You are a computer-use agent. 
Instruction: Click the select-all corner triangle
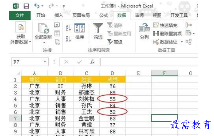tap(18, 74)
